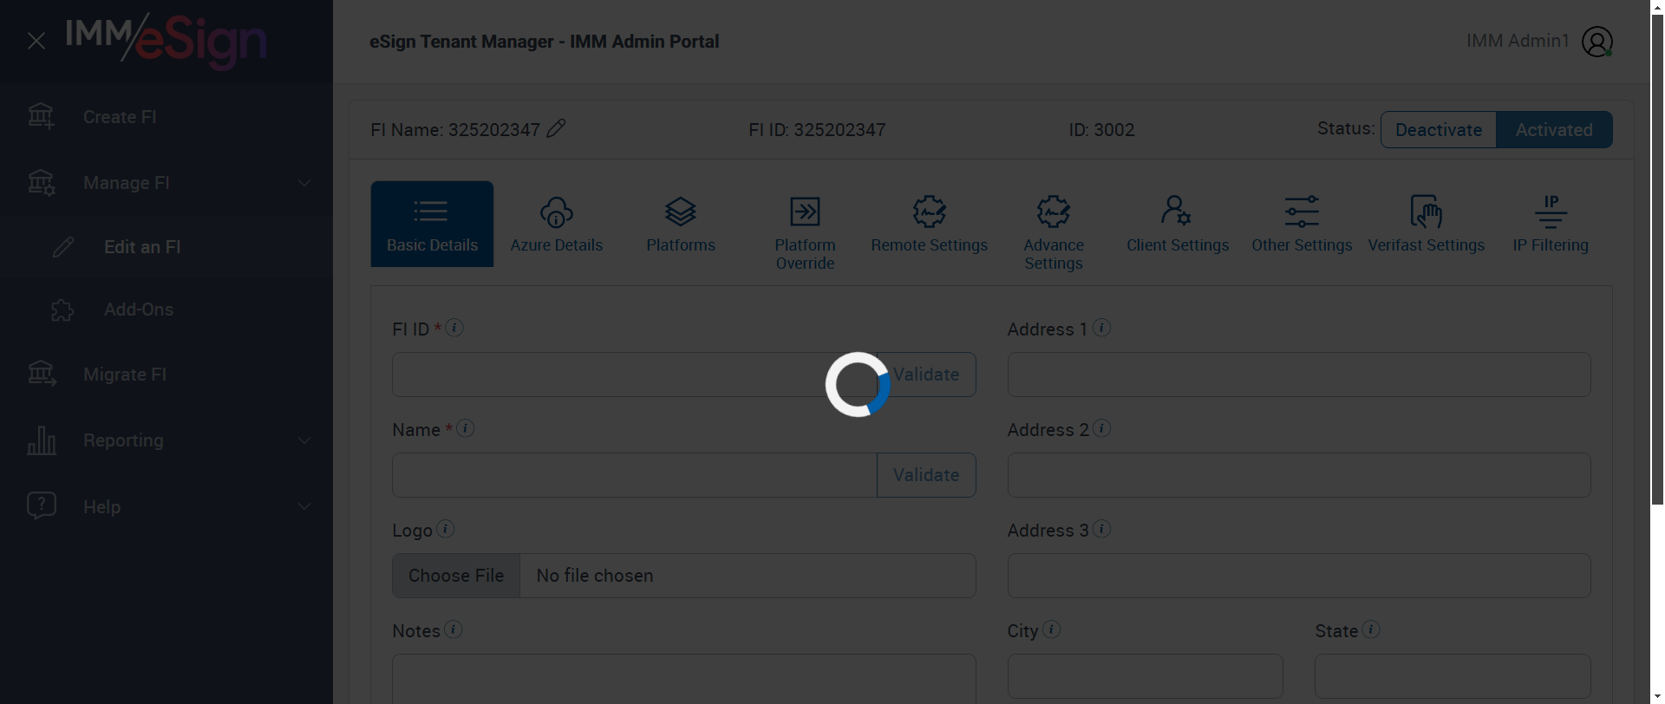Viewport: 1665px width, 704px height.
Task: Click the Advance Settings gear icon
Action: (x=1054, y=211)
